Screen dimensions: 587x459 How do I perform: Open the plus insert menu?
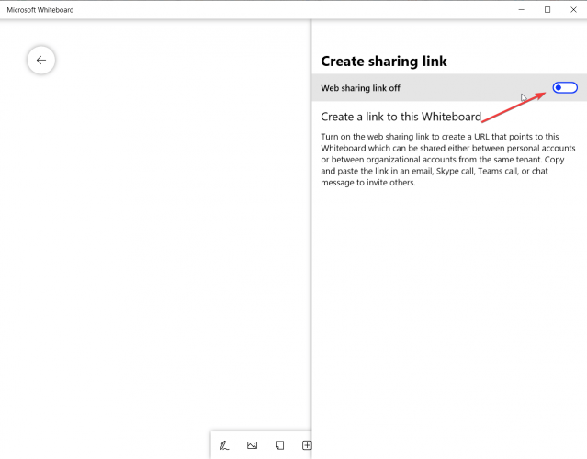tap(307, 445)
